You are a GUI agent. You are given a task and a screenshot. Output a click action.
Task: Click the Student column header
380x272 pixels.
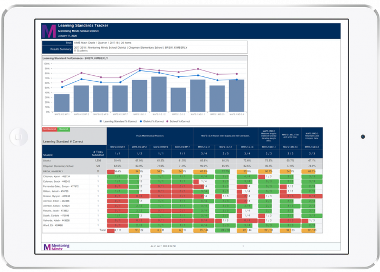point(49,154)
